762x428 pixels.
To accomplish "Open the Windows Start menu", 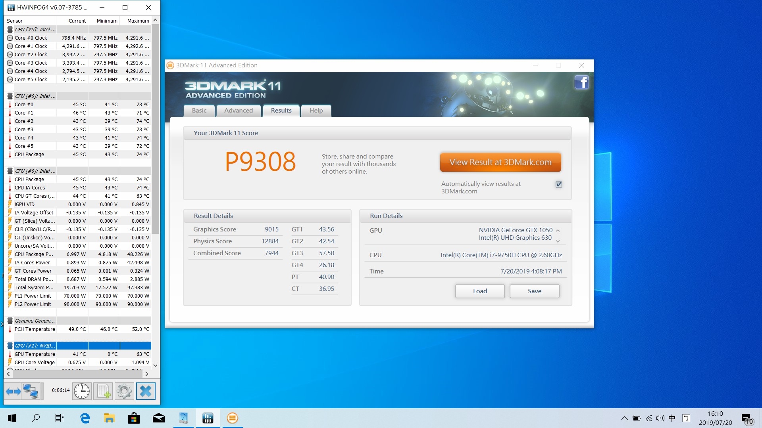I will pyautogui.click(x=12, y=418).
